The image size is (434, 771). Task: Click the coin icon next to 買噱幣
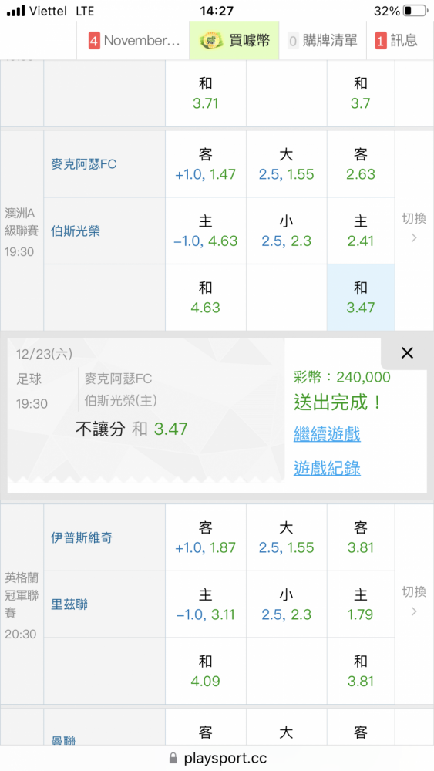pos(211,40)
